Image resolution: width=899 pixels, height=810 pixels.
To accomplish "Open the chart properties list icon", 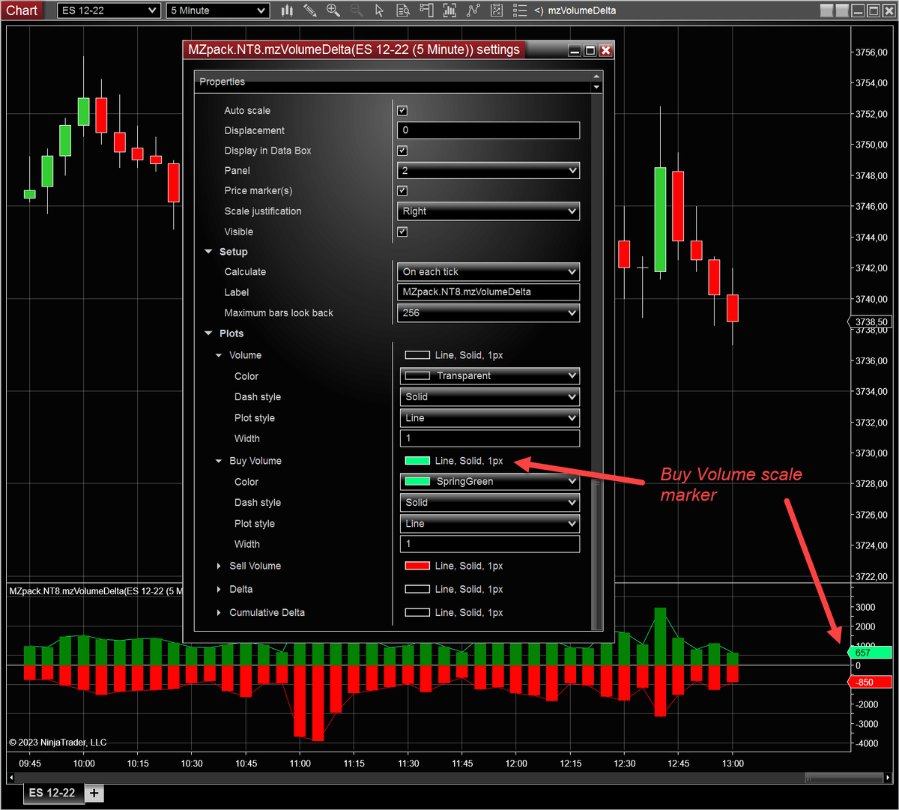I will (x=519, y=10).
